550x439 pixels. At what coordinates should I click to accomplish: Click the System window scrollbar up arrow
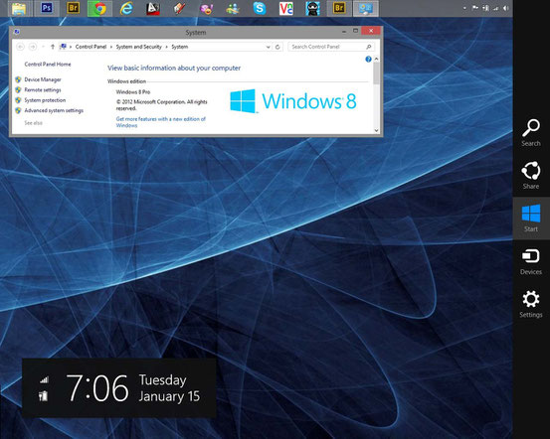tap(376, 59)
